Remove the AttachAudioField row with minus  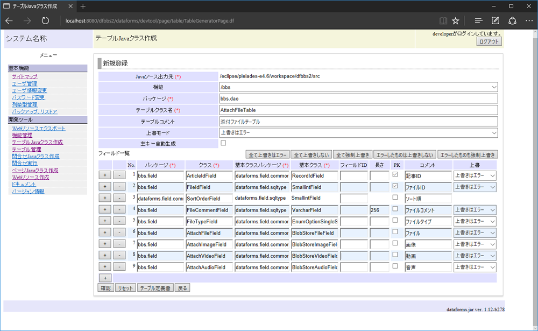click(119, 267)
